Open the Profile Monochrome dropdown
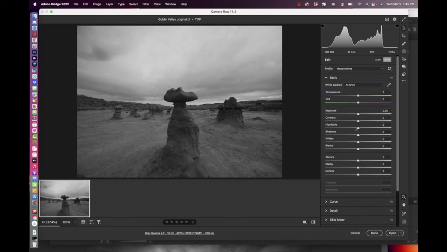The width and height of the screenshot is (447, 252). 359,69
